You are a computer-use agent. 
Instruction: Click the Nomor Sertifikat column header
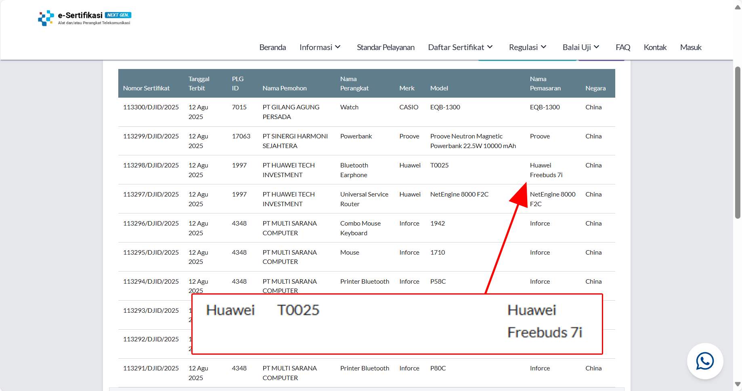click(146, 88)
